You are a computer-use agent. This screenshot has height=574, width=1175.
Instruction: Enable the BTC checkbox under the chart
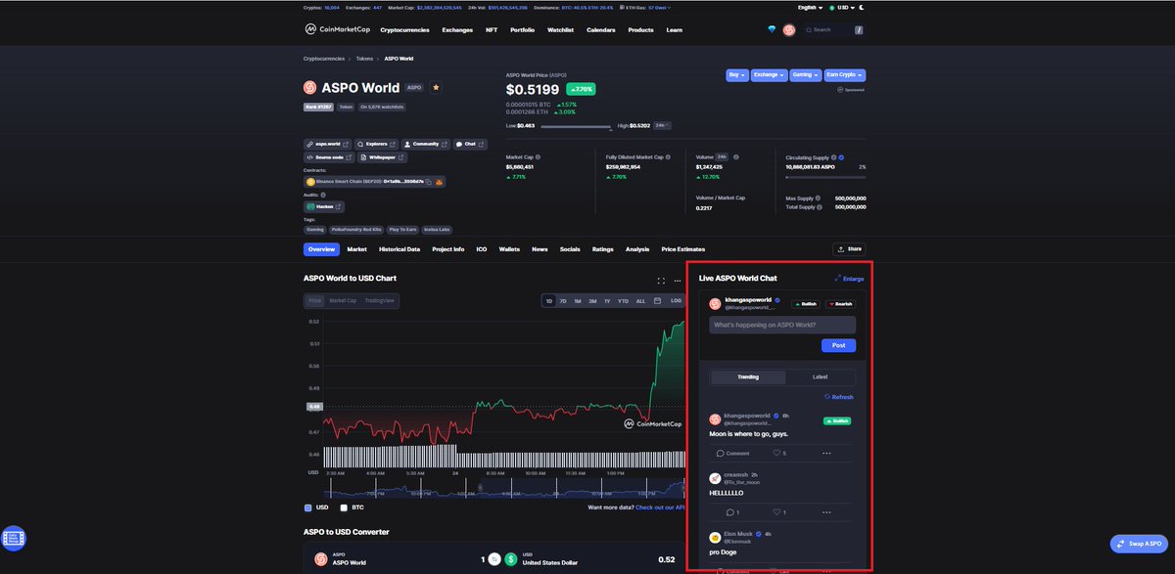tap(344, 508)
